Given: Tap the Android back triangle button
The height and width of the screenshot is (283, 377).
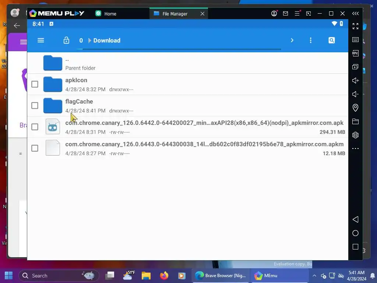Looking at the screenshot, I should tap(355, 220).
